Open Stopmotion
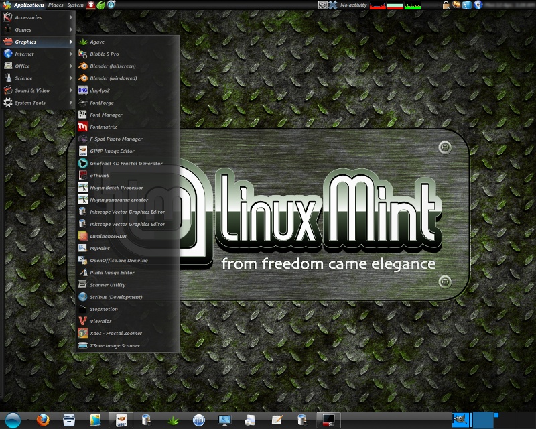The width and height of the screenshot is (536, 429). (x=127, y=309)
